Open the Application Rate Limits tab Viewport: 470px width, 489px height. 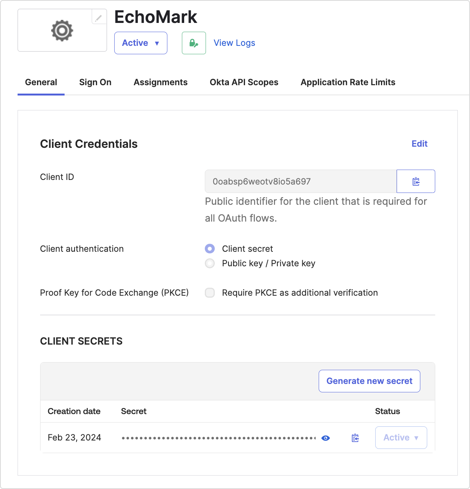(348, 82)
